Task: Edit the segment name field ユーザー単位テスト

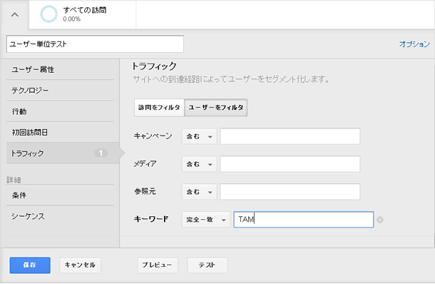Action: click(x=95, y=44)
